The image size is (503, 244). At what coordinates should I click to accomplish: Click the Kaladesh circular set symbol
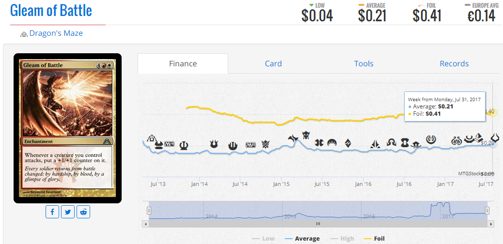pyautogui.click(x=431, y=139)
